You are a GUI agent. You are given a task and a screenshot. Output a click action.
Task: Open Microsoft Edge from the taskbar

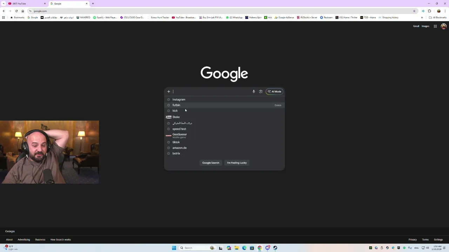[244, 248]
